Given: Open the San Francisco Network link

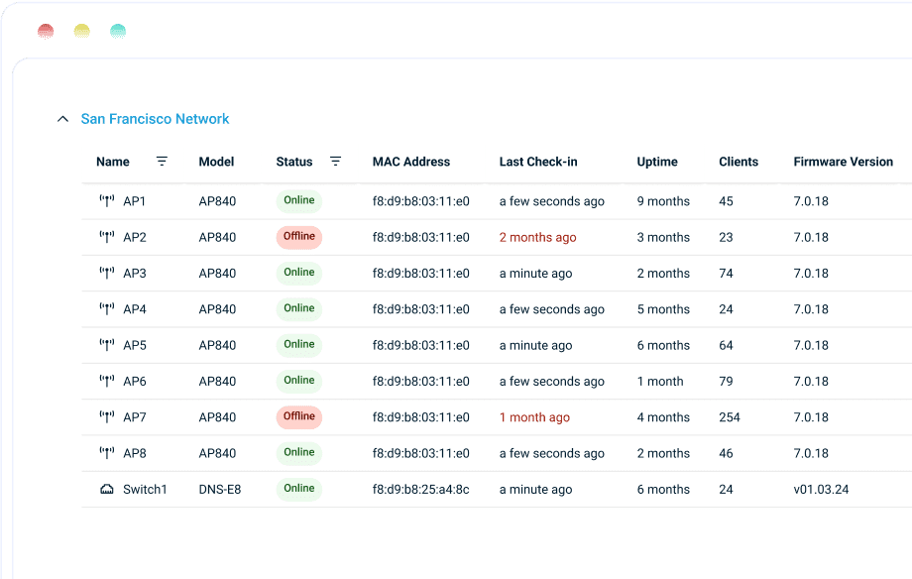Looking at the screenshot, I should tap(155, 118).
